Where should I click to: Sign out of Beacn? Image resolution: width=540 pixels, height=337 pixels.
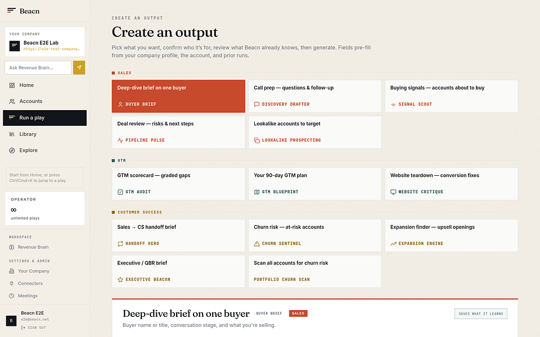[33, 327]
